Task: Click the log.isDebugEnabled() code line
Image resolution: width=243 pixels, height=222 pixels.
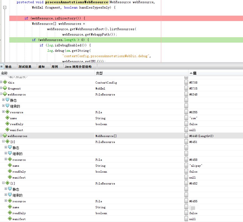Action: tap(65, 45)
